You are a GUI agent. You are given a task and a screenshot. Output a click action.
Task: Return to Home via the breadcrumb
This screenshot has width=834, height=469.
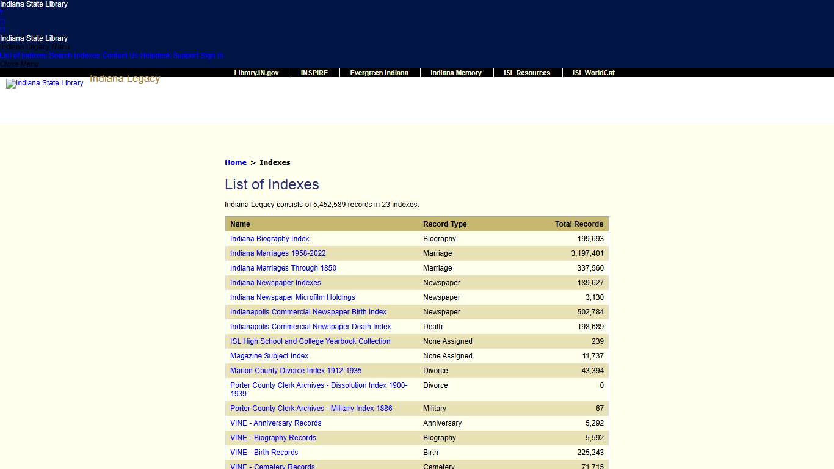(236, 162)
